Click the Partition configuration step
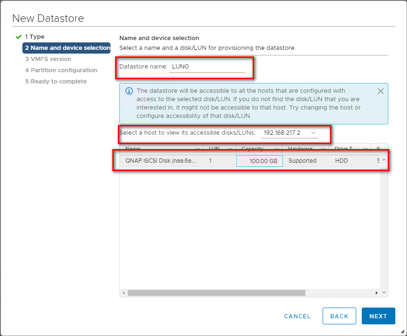Viewport: 407px width, 336px height. [61, 70]
